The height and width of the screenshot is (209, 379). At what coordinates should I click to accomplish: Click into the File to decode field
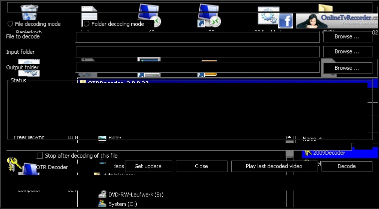point(197,37)
